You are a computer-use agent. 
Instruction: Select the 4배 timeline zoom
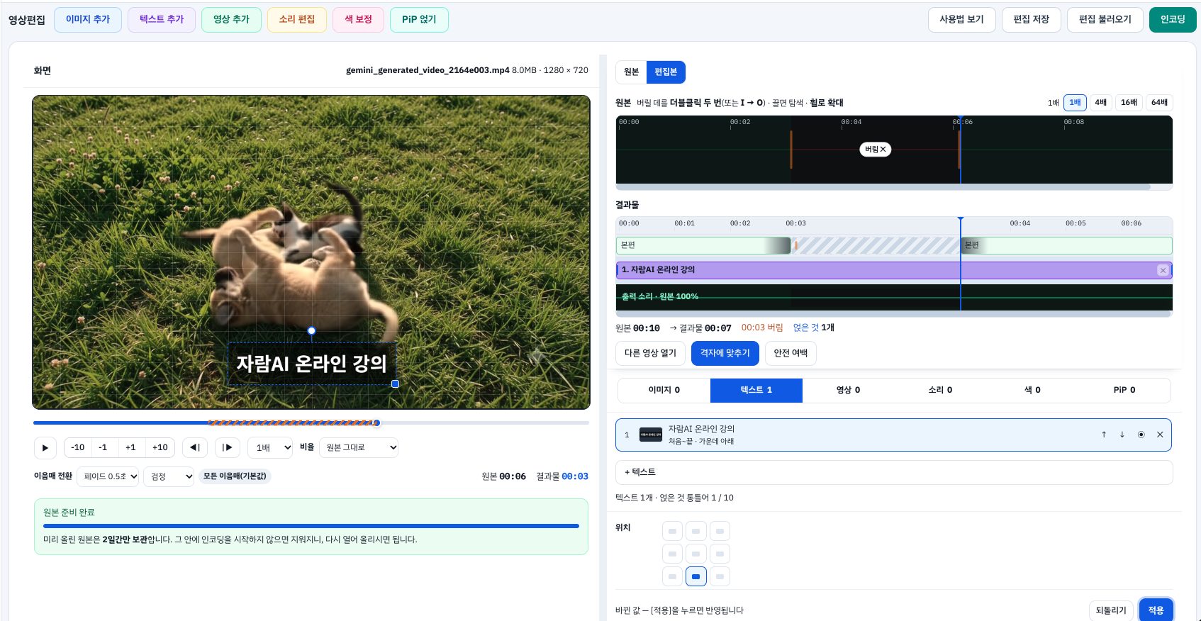pos(1100,103)
